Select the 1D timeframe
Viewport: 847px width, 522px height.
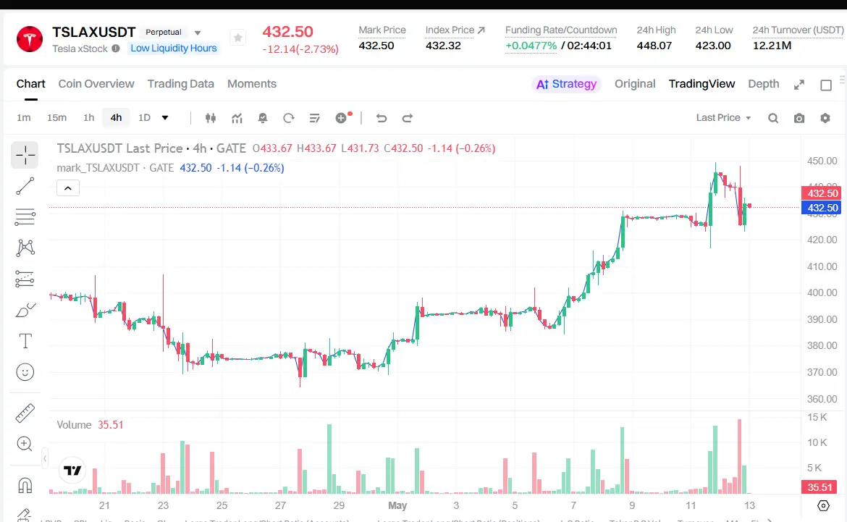pyautogui.click(x=144, y=118)
